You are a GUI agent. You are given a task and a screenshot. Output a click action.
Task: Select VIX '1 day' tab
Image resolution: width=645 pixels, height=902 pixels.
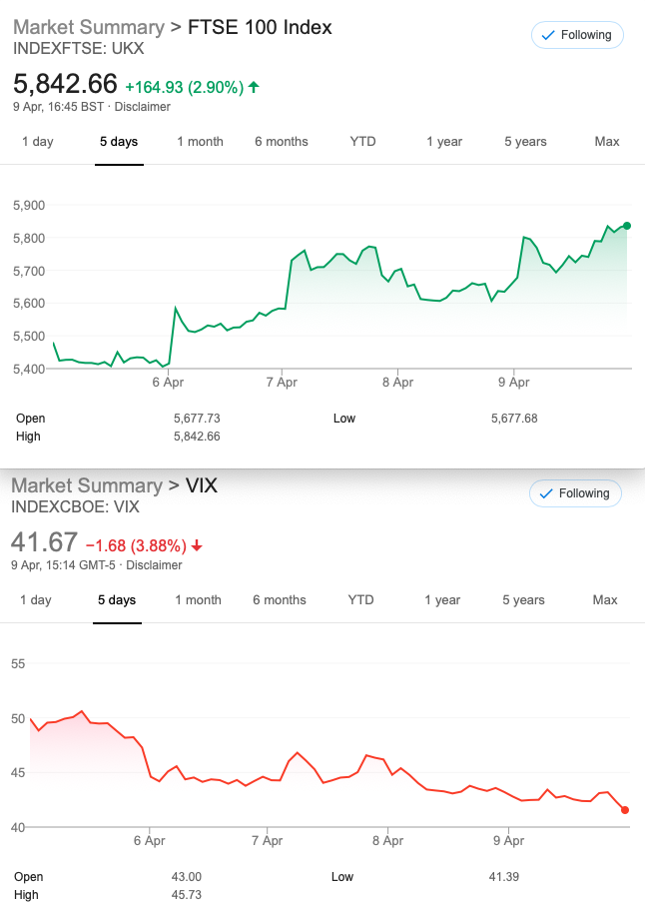tap(36, 600)
